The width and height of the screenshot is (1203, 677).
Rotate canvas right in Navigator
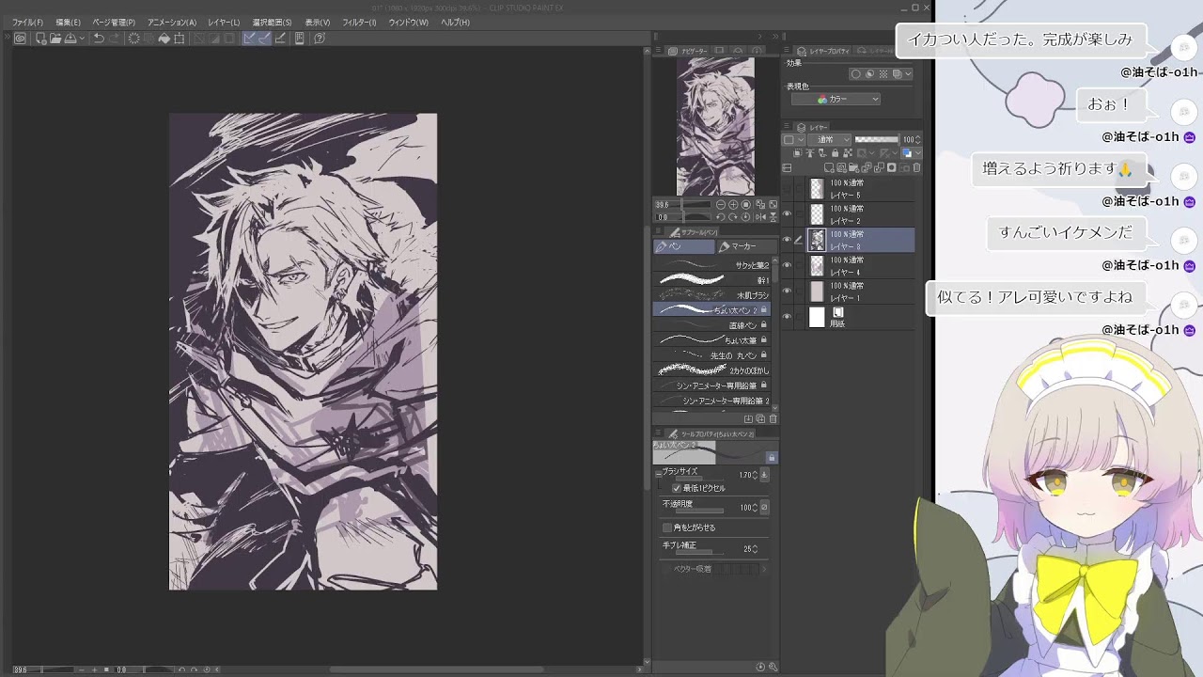[x=732, y=217]
